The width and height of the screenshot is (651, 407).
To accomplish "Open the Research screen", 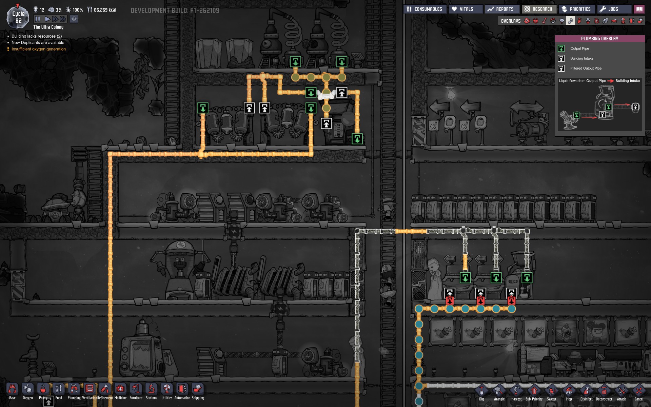I will click(538, 9).
